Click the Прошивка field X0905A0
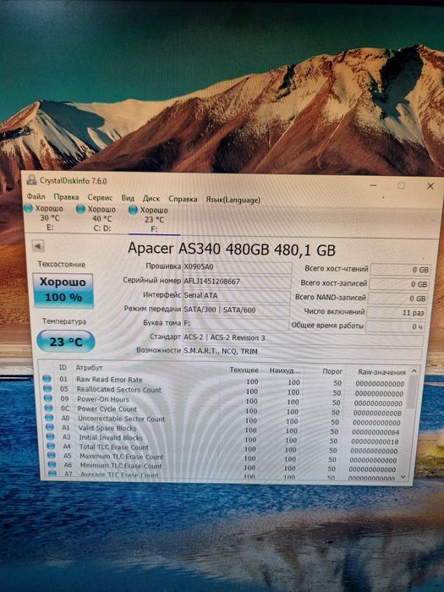This screenshot has width=444, height=592. (x=237, y=267)
